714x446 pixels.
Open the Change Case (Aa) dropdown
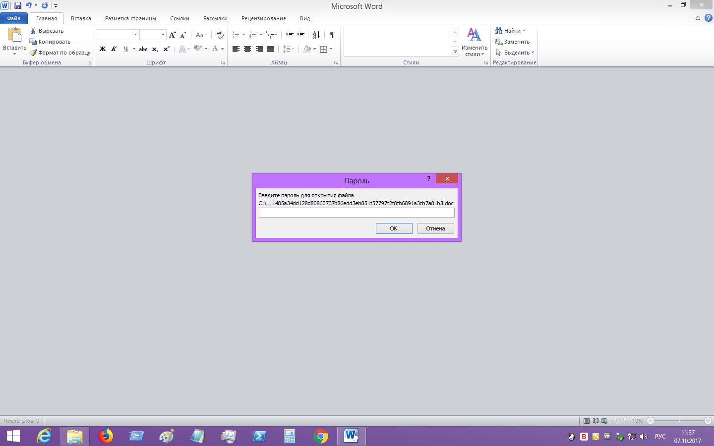pos(201,35)
